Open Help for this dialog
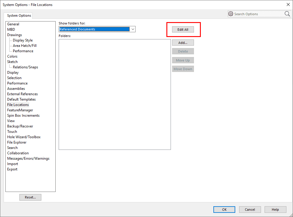 [275, 210]
